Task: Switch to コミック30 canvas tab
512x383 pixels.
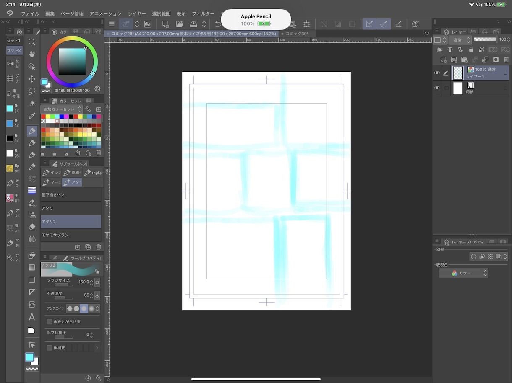Action: [x=297, y=34]
